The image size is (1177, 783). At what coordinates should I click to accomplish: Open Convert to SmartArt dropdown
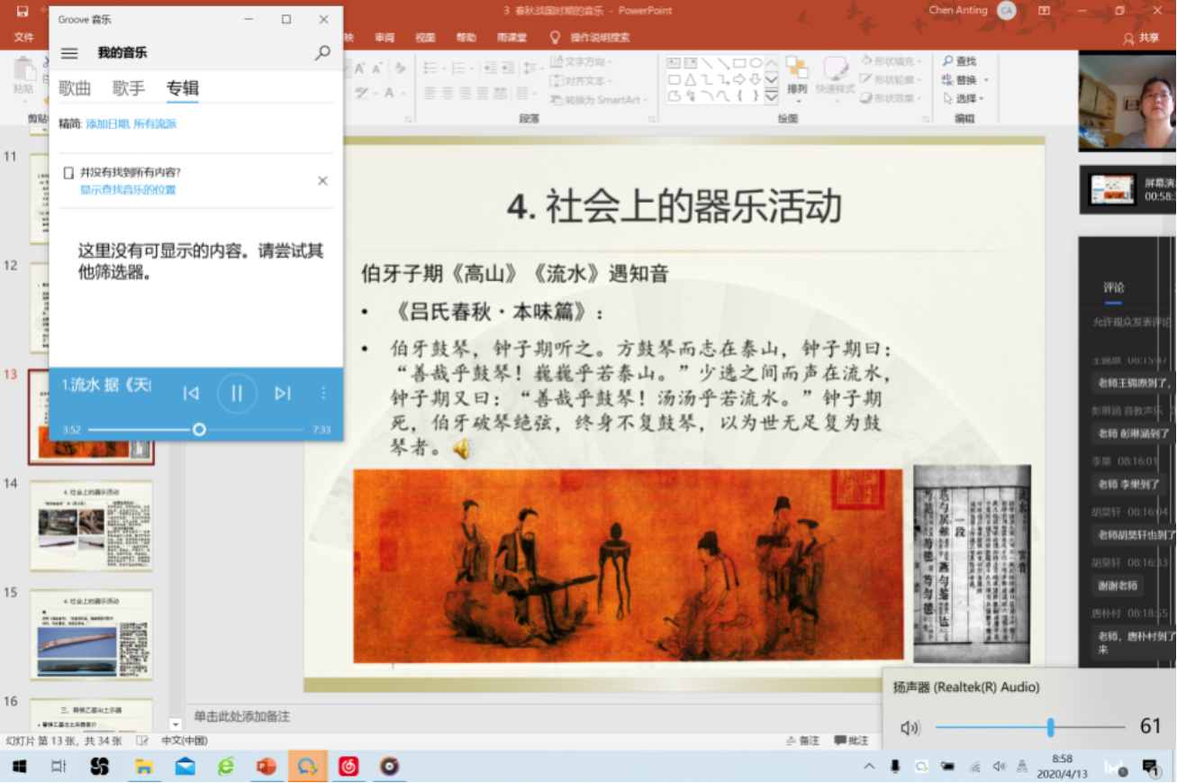click(598, 99)
